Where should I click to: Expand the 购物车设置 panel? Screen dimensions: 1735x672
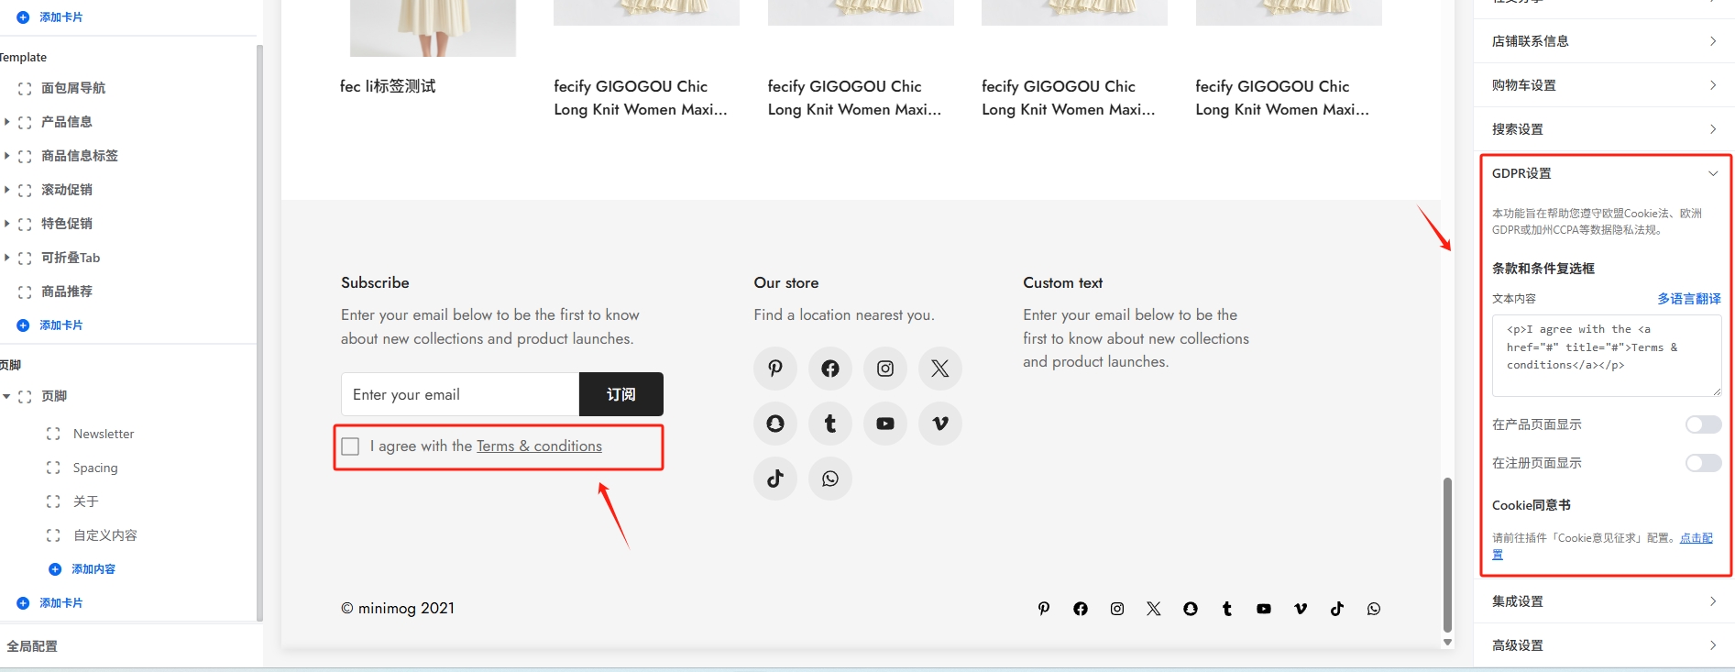click(1604, 85)
